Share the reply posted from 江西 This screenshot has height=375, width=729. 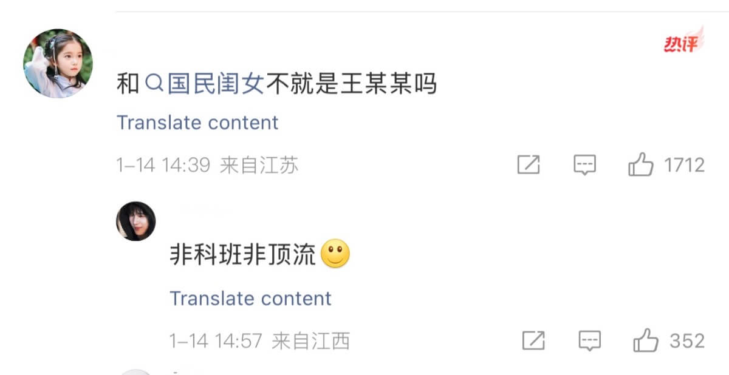tap(533, 341)
